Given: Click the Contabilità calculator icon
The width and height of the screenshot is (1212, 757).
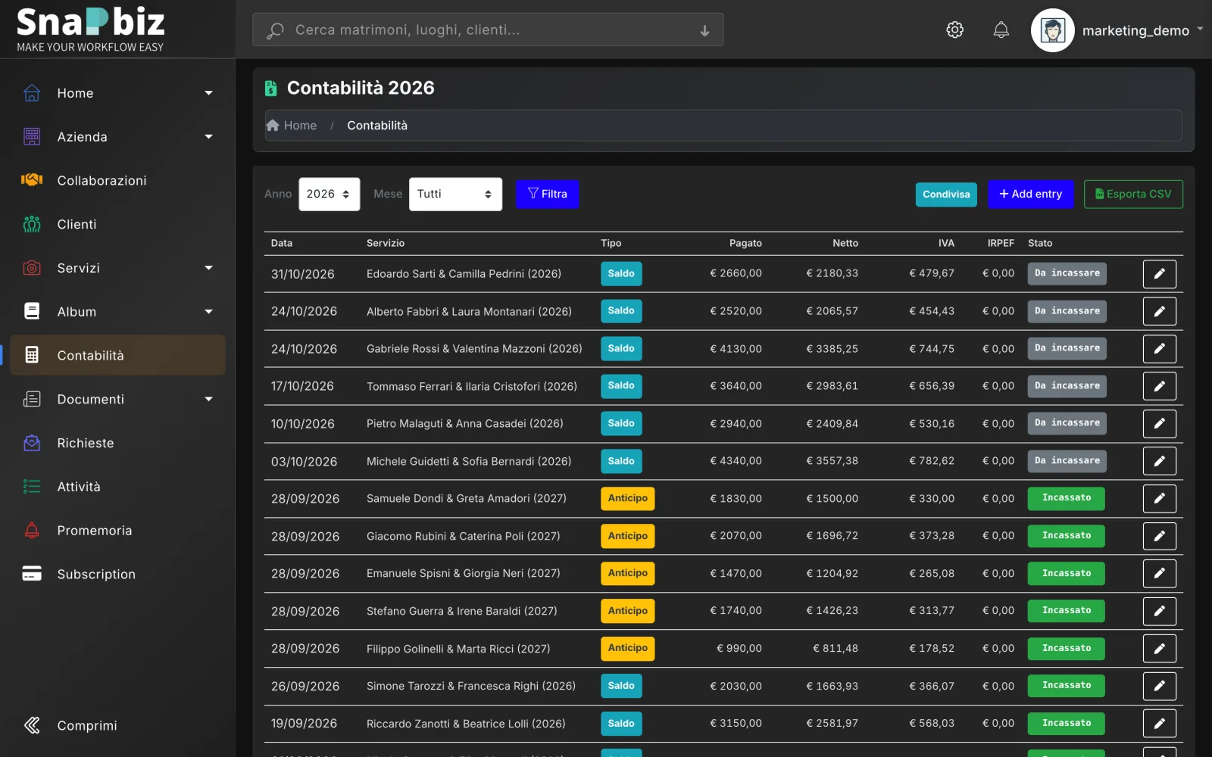Looking at the screenshot, I should click(32, 355).
